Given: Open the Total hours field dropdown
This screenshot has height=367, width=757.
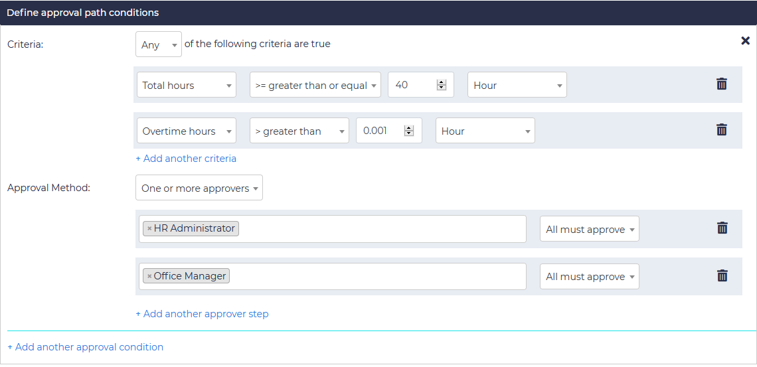Looking at the screenshot, I should pyautogui.click(x=186, y=85).
